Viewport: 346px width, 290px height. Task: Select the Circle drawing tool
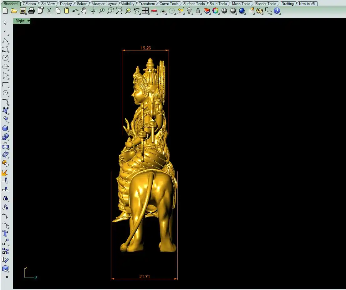click(5, 58)
